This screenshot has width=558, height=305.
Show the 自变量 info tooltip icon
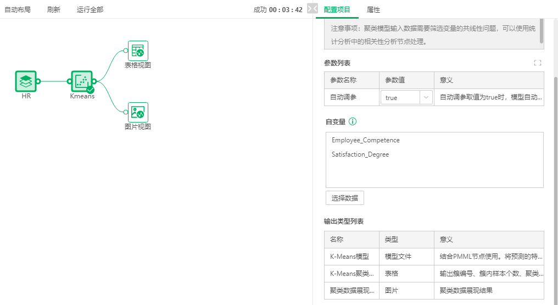coord(352,121)
